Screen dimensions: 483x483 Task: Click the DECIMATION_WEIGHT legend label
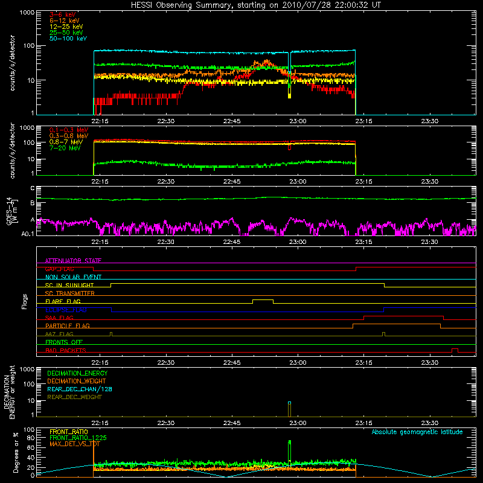click(x=77, y=382)
